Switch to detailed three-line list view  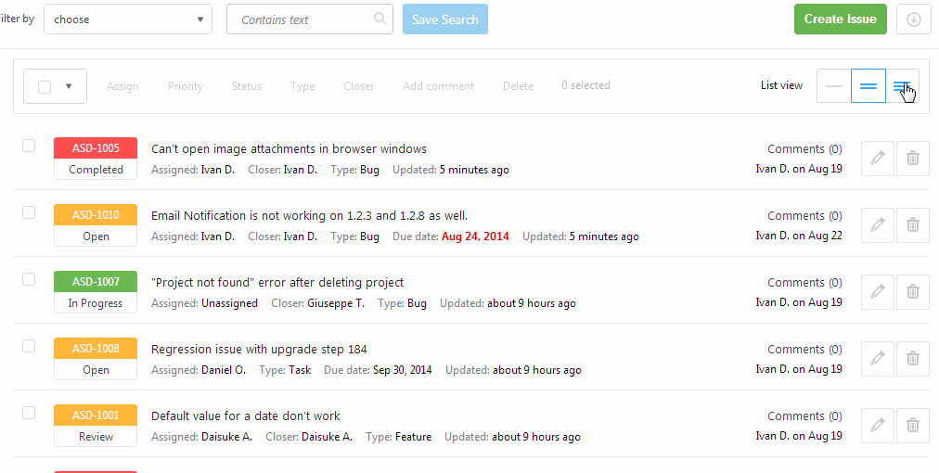click(902, 86)
